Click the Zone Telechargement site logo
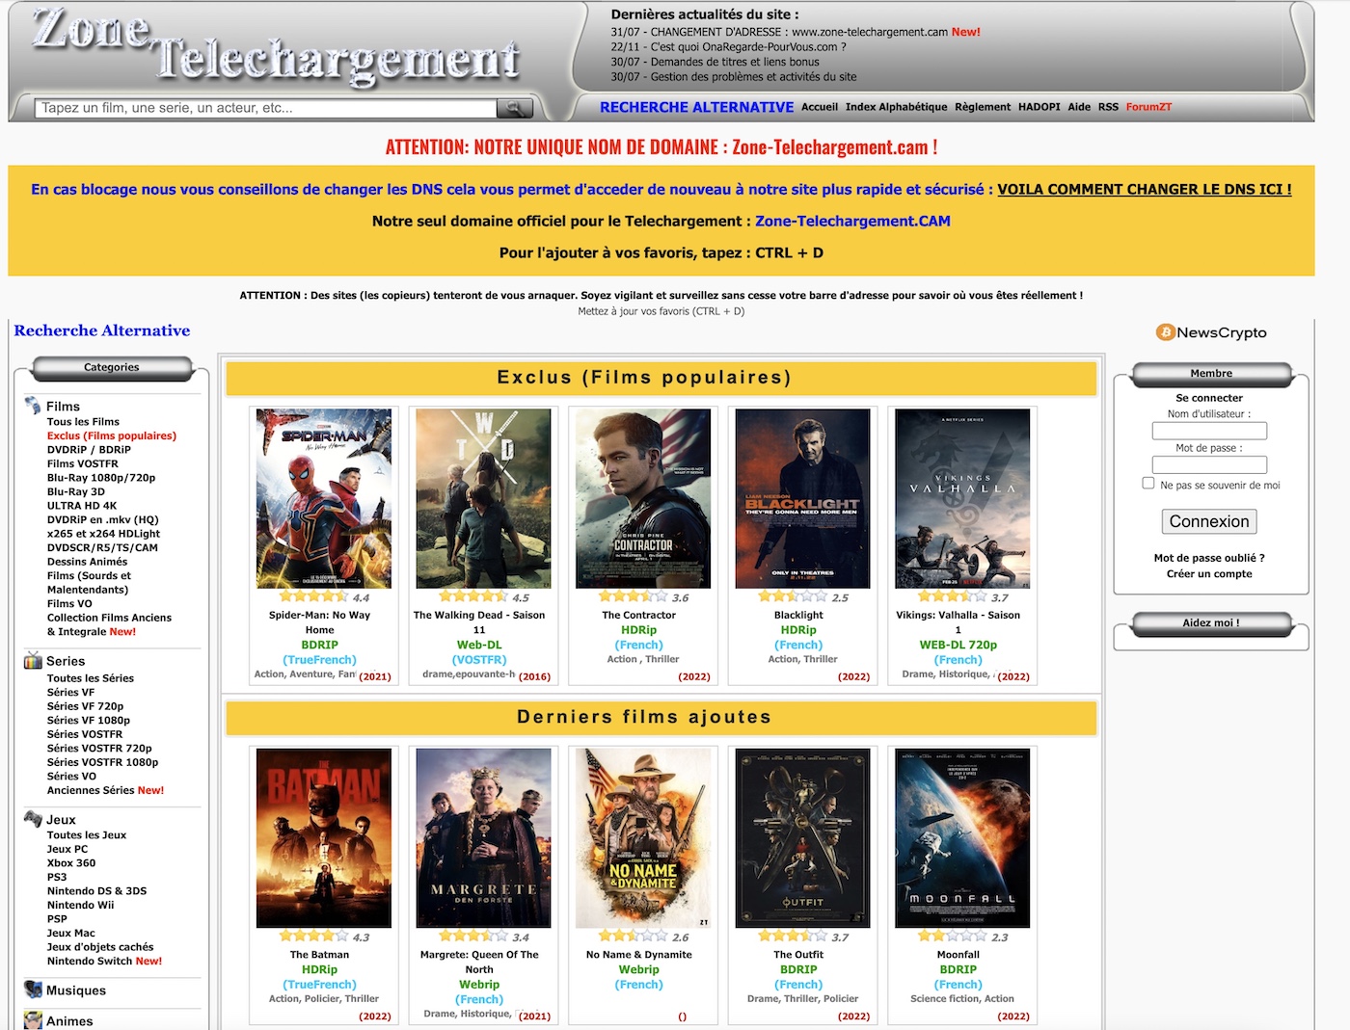Image resolution: width=1350 pixels, height=1030 pixels. coord(277,46)
